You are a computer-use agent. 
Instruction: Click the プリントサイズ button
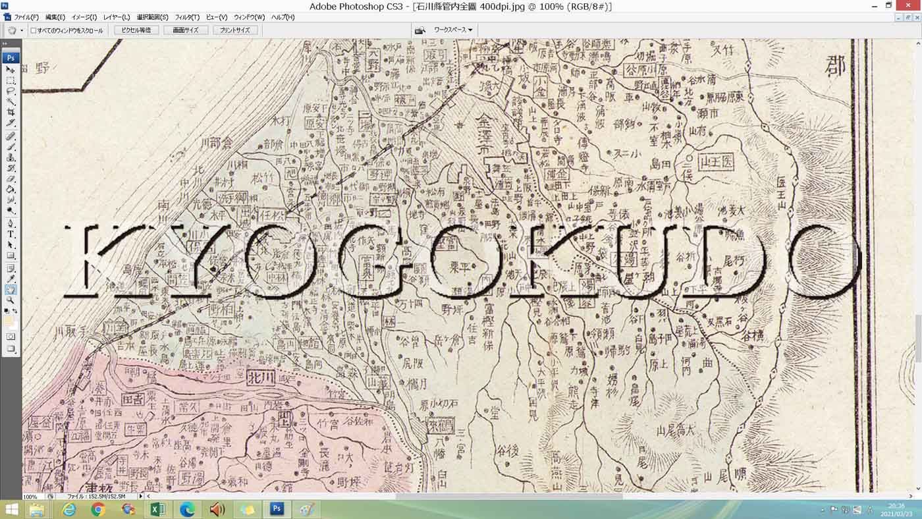pyautogui.click(x=235, y=30)
